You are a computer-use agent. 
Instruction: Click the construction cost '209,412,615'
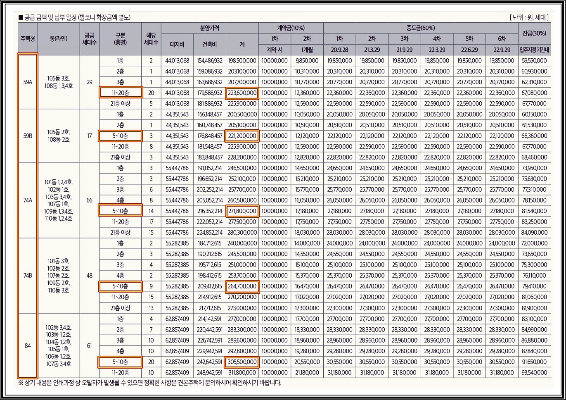210,286
